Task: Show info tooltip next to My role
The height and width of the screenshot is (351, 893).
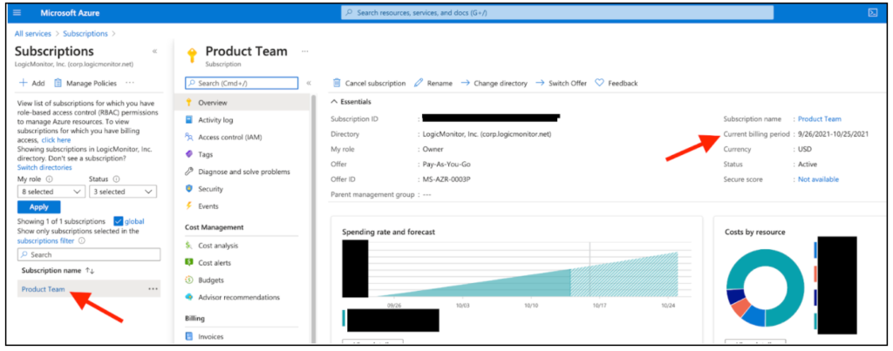Action: coord(49,179)
